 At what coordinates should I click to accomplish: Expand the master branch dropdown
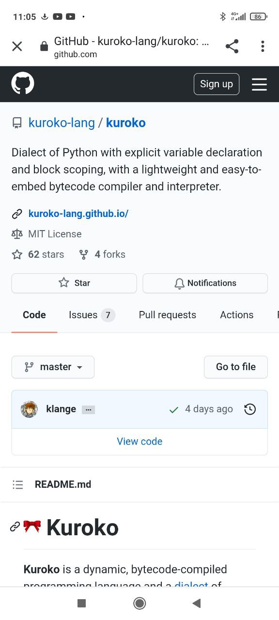point(53,367)
